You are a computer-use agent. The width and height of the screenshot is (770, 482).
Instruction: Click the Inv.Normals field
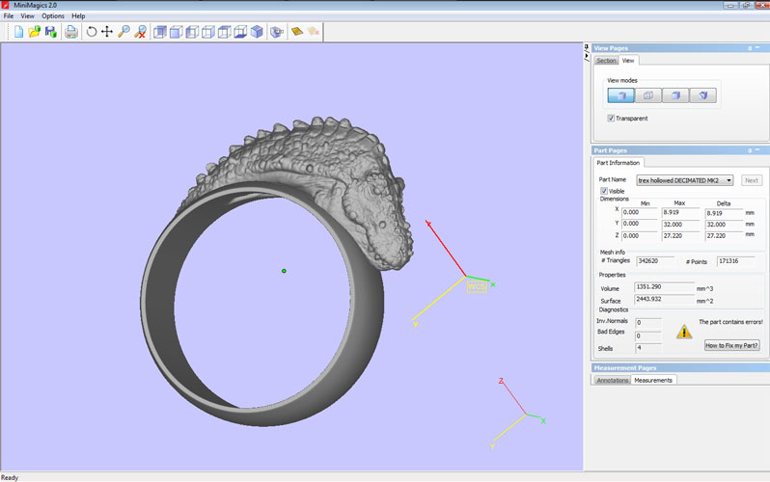pyautogui.click(x=648, y=323)
